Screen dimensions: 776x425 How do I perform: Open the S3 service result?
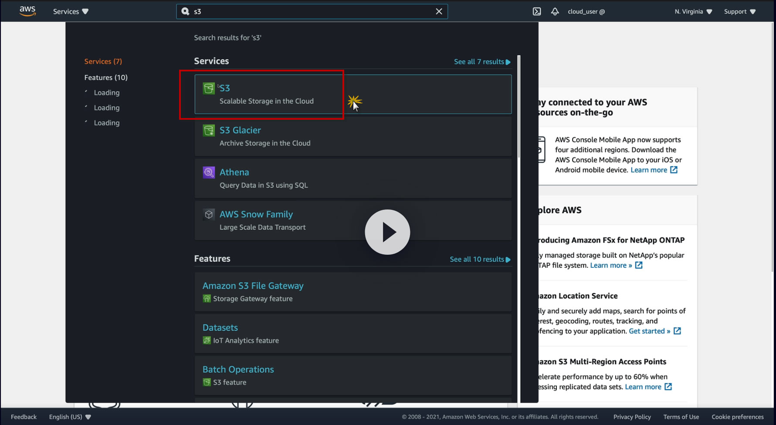point(353,94)
